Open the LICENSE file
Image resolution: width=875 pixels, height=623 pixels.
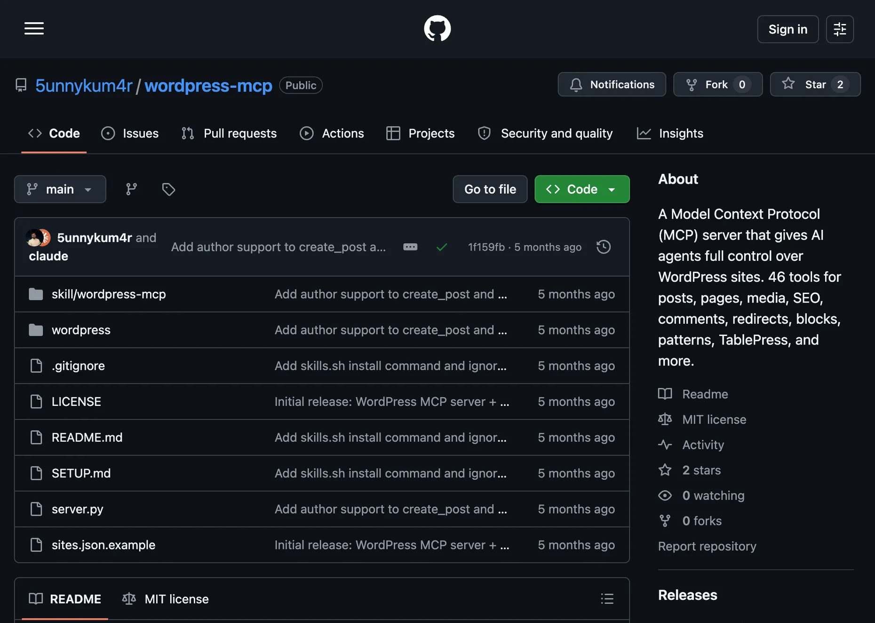point(76,402)
